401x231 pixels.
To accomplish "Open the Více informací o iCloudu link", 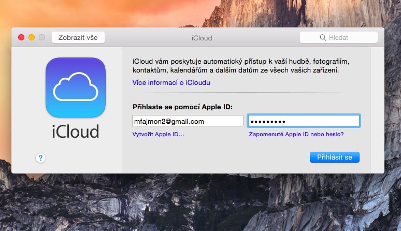I will 171,82.
